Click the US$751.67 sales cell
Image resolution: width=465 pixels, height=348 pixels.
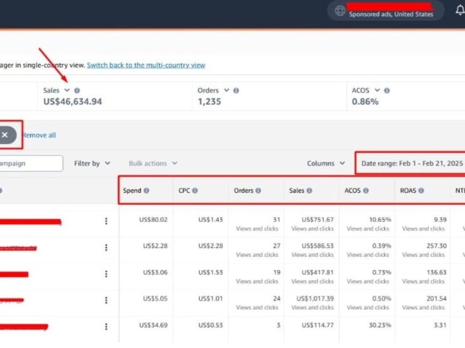pyautogui.click(x=318, y=219)
